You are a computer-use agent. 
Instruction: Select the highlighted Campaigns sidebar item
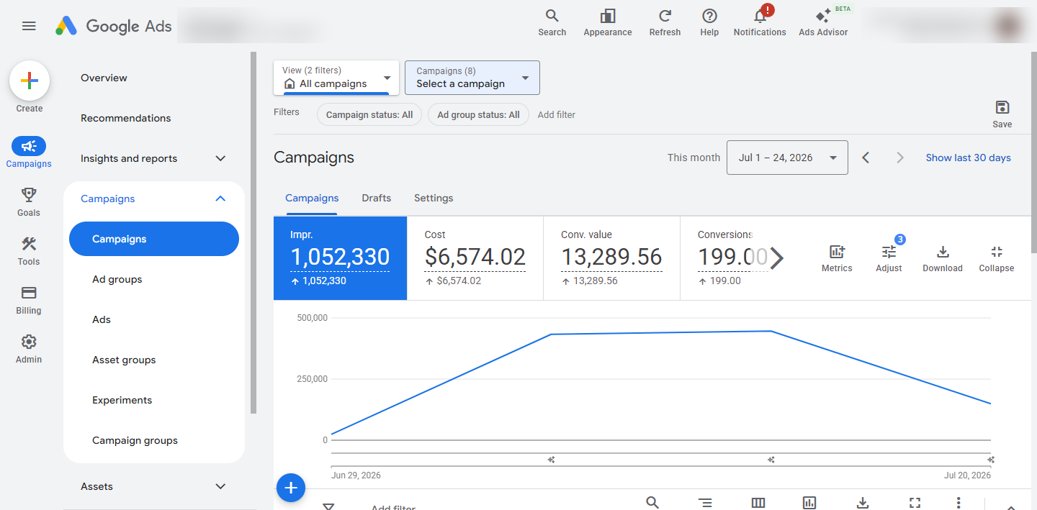point(154,239)
